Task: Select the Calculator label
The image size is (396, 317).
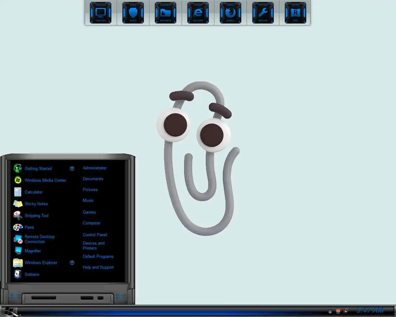Action: click(34, 192)
